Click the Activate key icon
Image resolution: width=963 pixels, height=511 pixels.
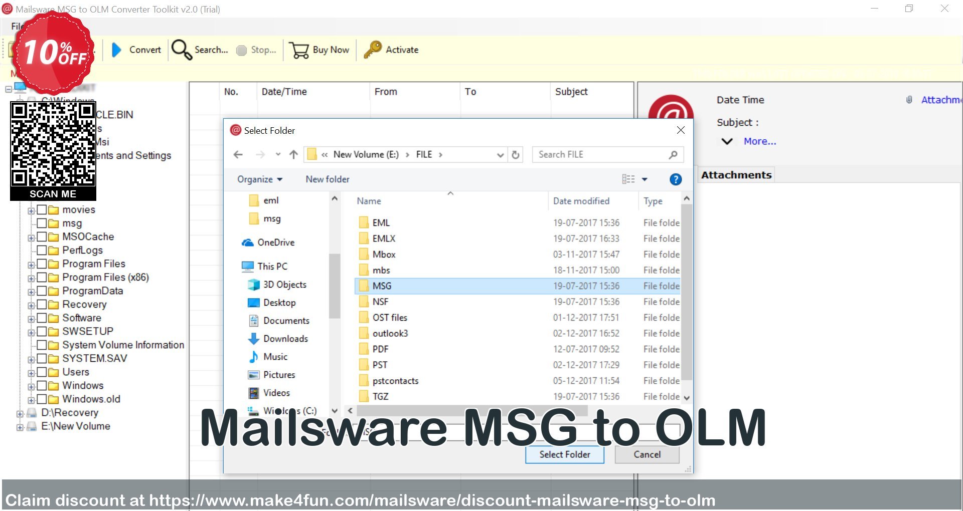point(373,50)
